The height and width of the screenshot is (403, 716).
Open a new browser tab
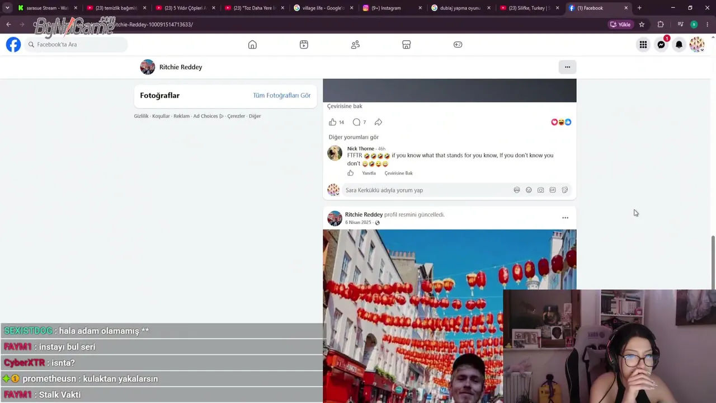(639, 8)
